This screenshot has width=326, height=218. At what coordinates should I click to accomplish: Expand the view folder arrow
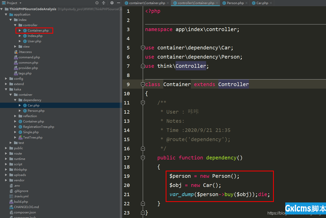15,47
